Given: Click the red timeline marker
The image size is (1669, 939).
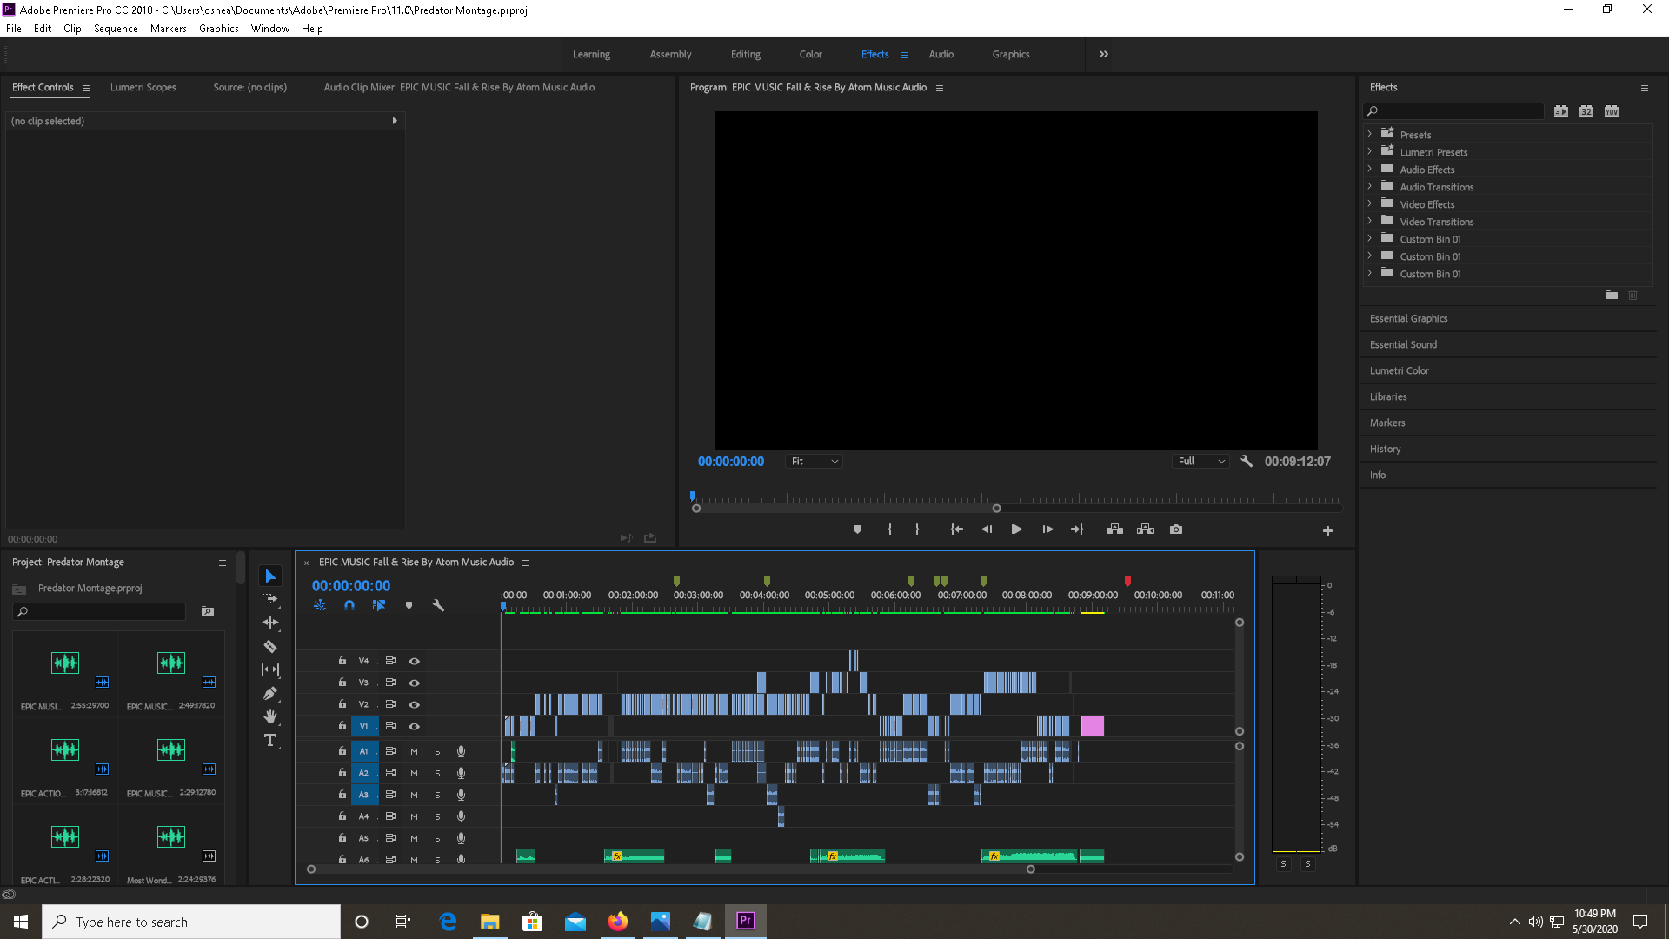Looking at the screenshot, I should [1127, 581].
